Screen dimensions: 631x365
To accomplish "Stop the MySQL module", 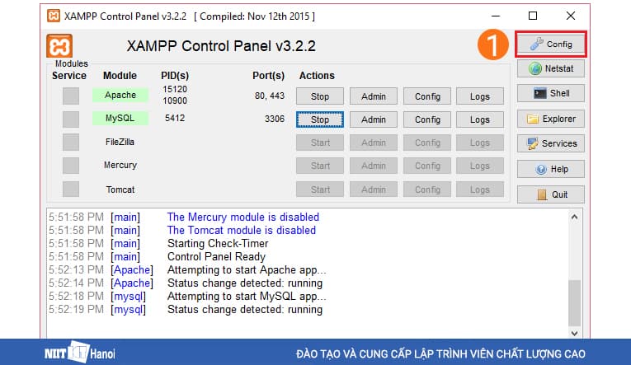I will (320, 119).
